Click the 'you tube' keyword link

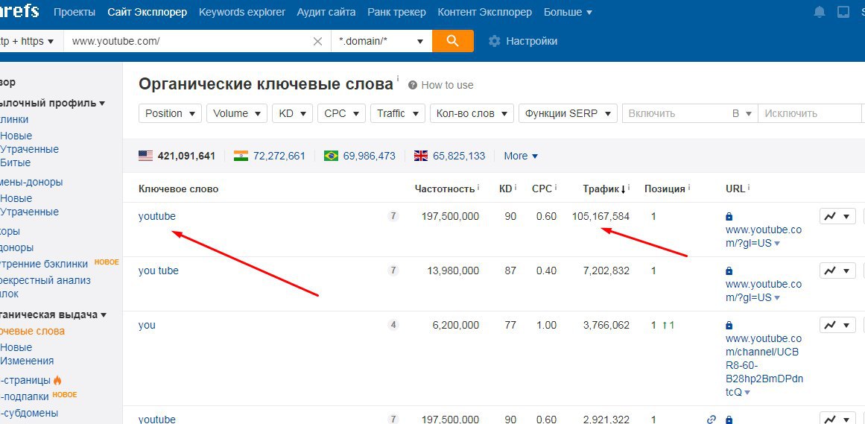click(159, 270)
